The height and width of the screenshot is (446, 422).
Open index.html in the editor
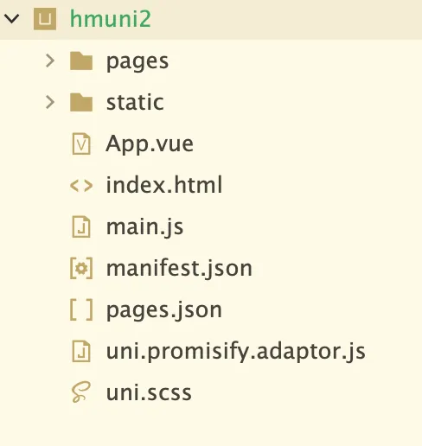[164, 185]
